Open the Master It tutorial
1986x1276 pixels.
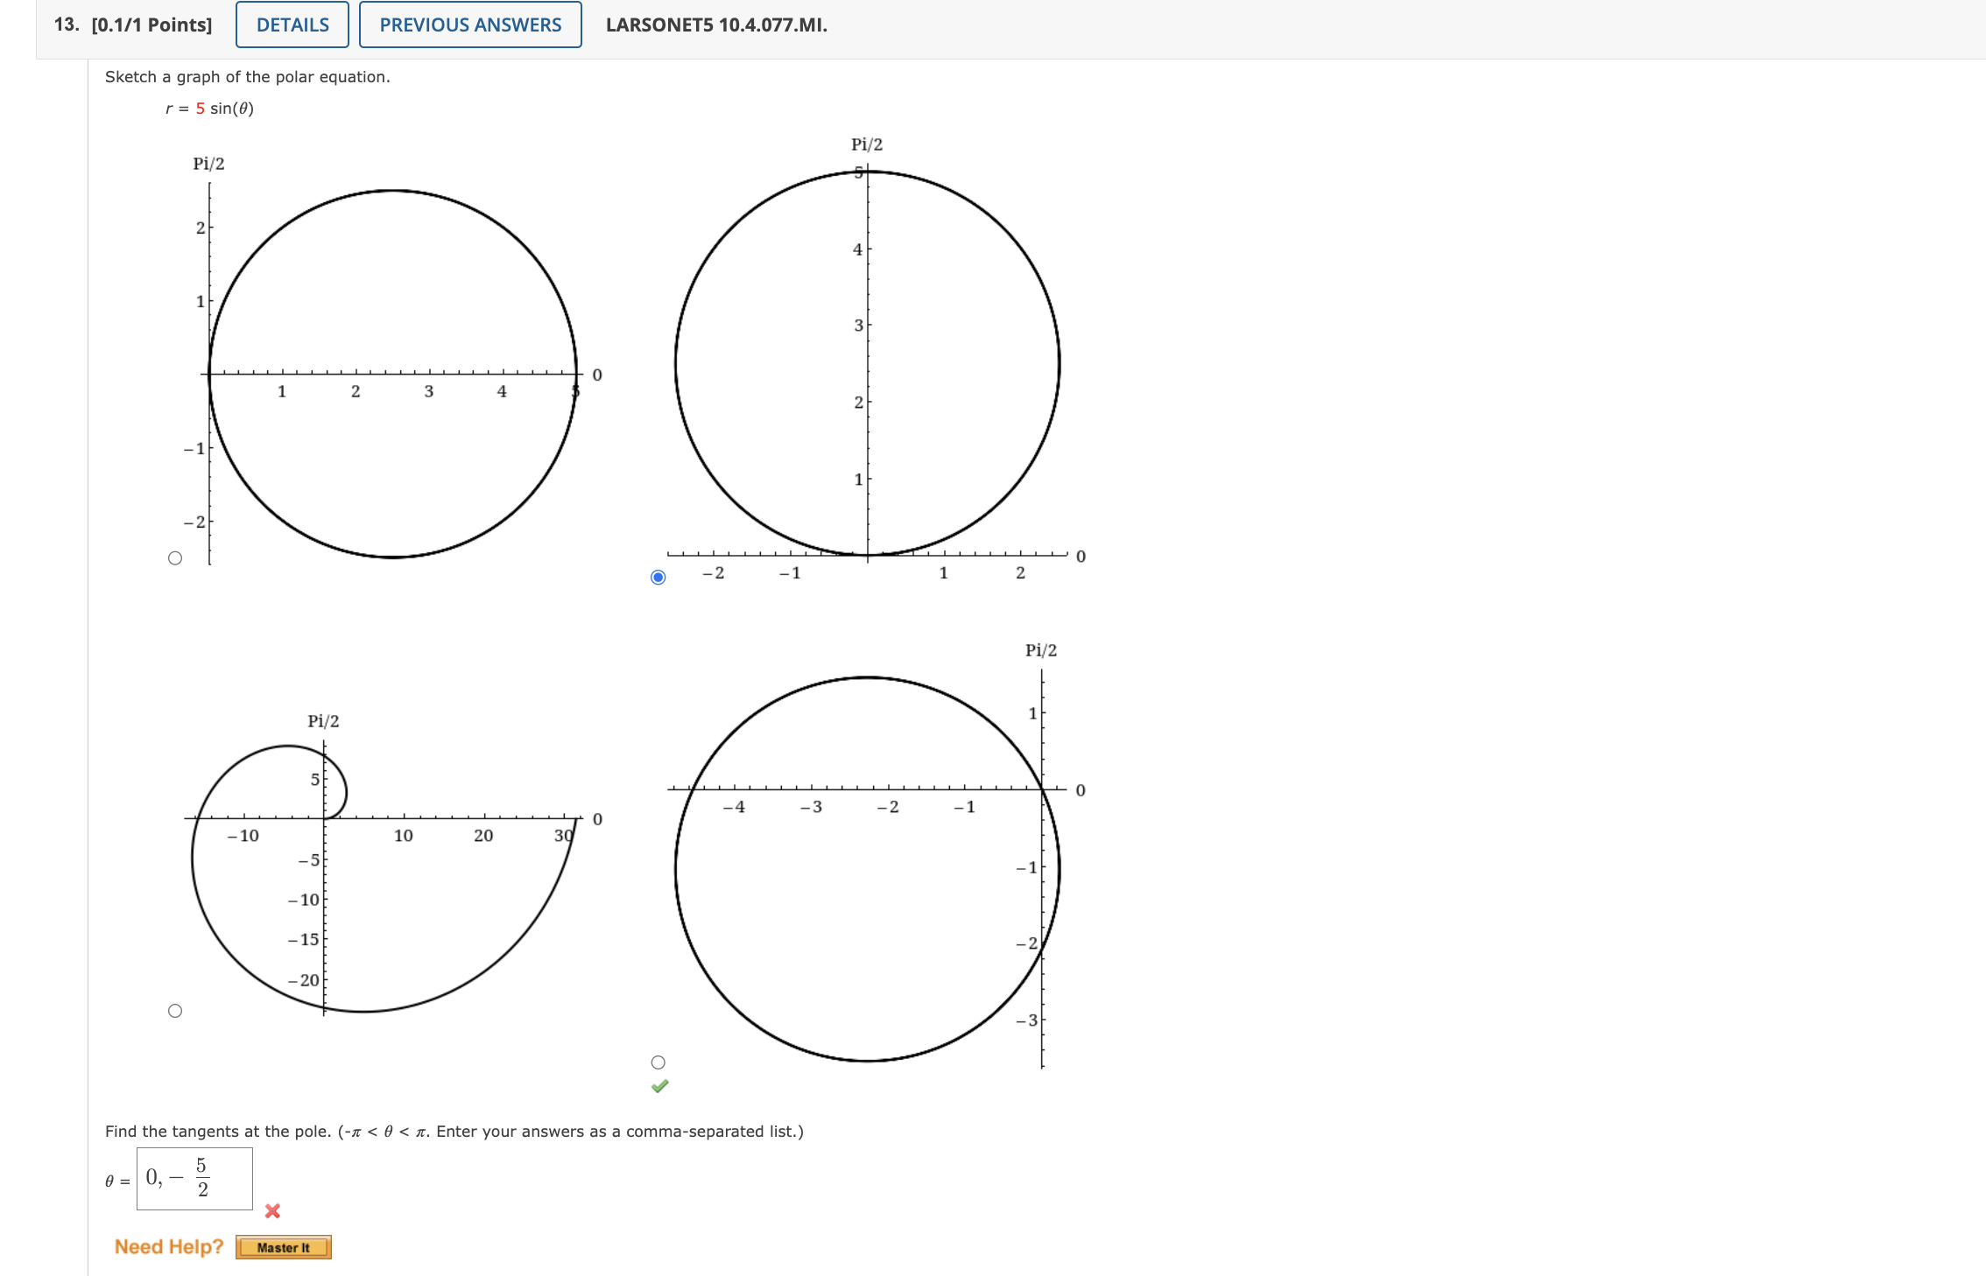pyautogui.click(x=283, y=1247)
